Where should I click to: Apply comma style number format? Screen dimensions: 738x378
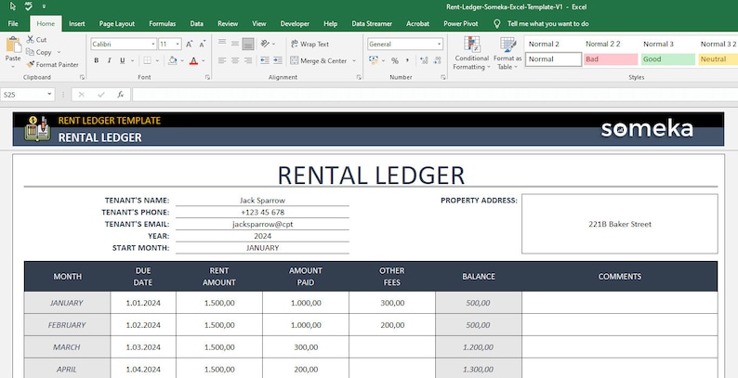click(407, 60)
